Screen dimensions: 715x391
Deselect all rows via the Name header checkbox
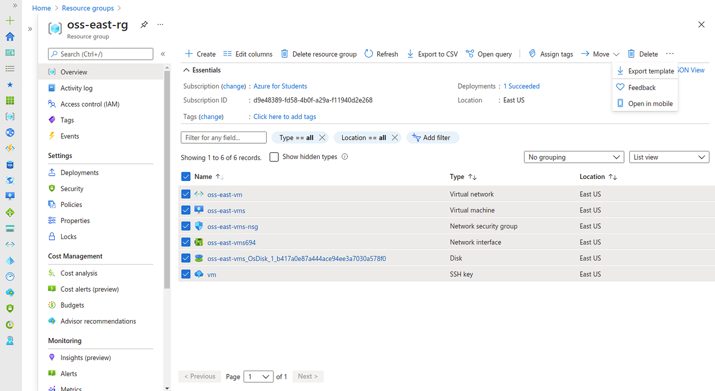(x=186, y=176)
